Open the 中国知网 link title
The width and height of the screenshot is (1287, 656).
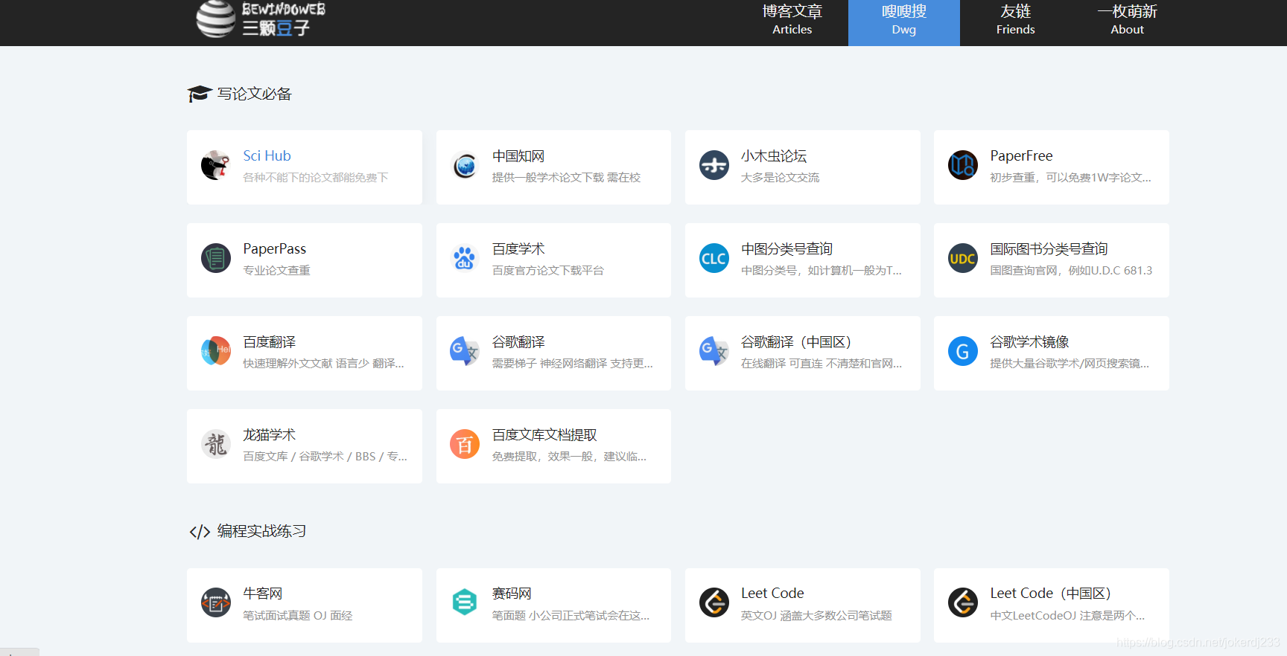coord(518,156)
